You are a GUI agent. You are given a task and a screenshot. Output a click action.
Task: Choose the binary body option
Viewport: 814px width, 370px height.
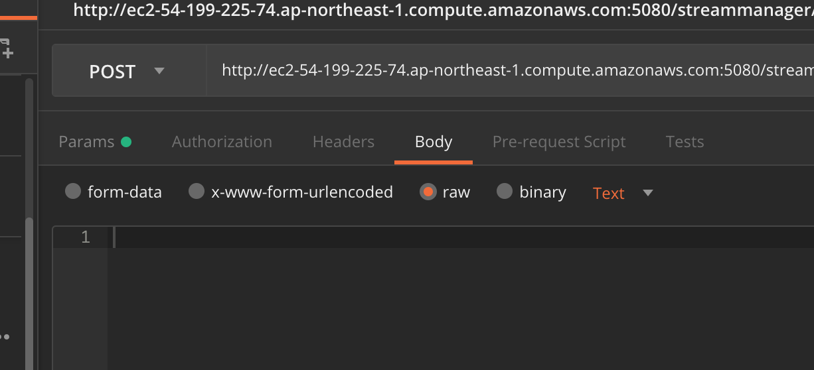(532, 192)
